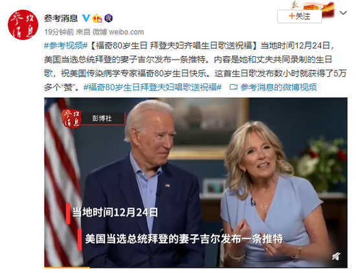Open the 参考消息的微博视频 link
356x273 pixels.
278,87
